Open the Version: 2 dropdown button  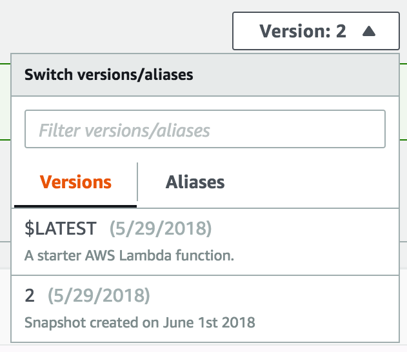(315, 31)
